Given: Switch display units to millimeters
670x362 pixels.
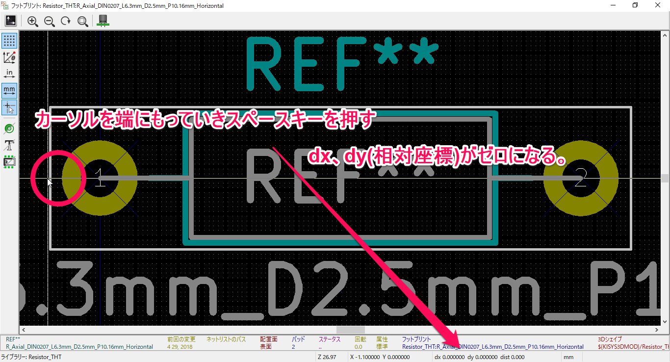Looking at the screenshot, I should coord(9,90).
